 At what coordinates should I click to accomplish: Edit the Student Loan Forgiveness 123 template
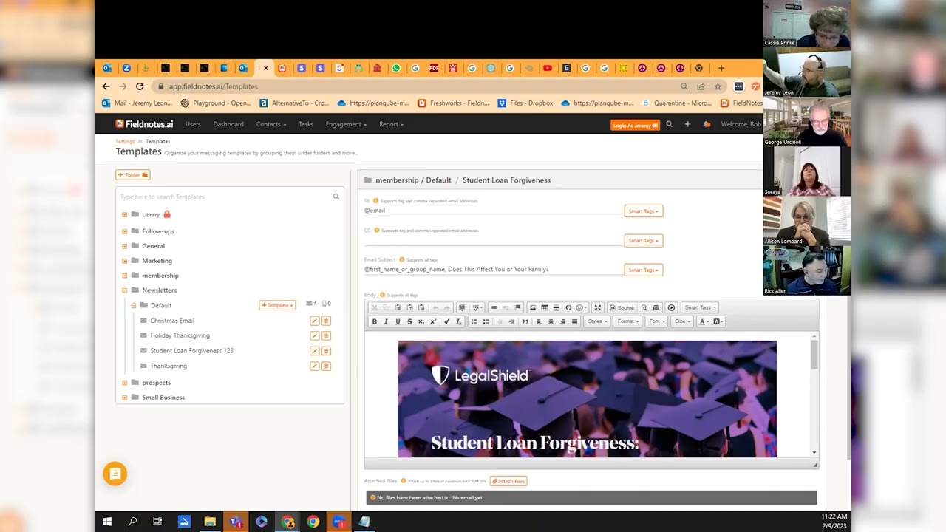314,351
